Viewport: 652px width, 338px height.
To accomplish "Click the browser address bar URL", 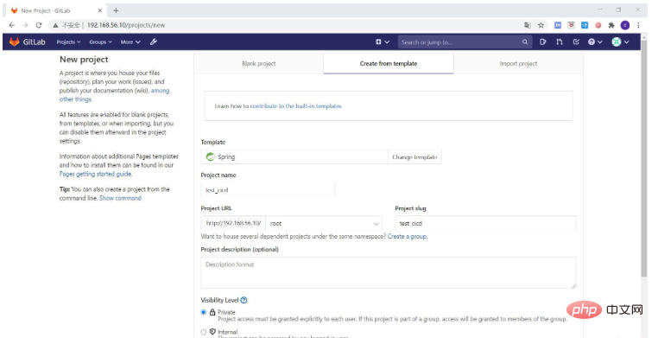I will click(x=126, y=25).
